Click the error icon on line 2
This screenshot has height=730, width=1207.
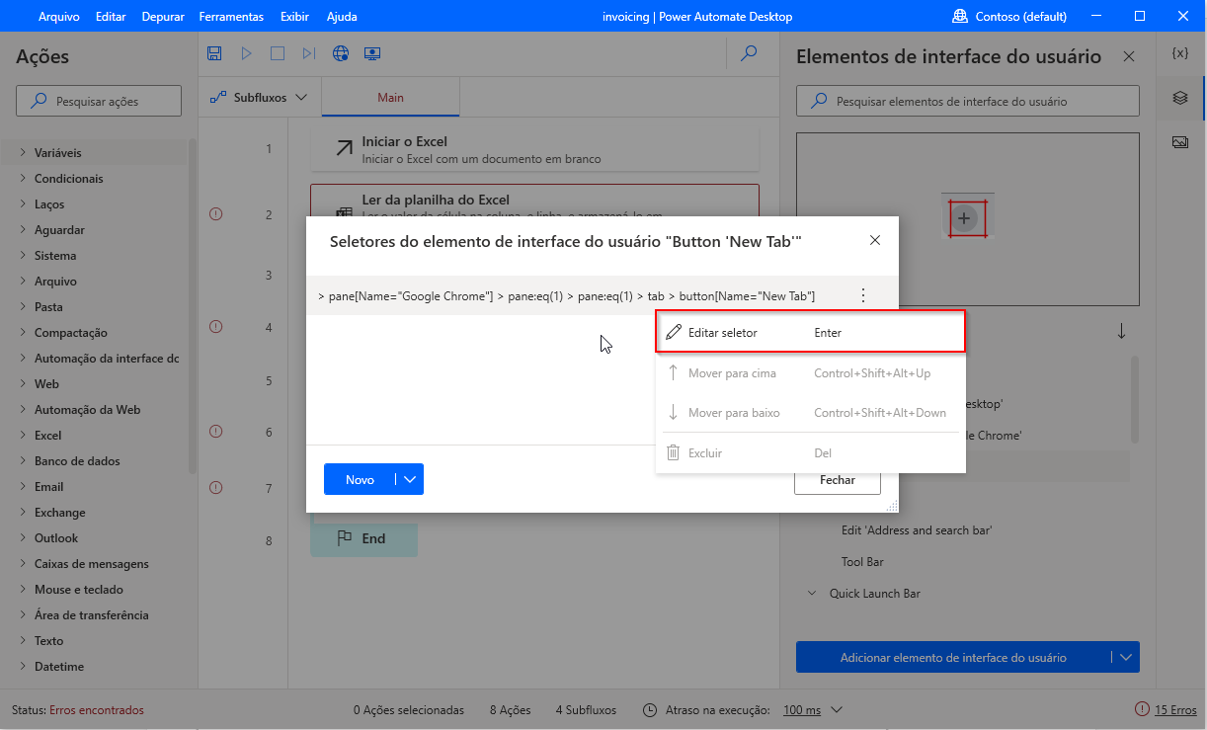216,213
